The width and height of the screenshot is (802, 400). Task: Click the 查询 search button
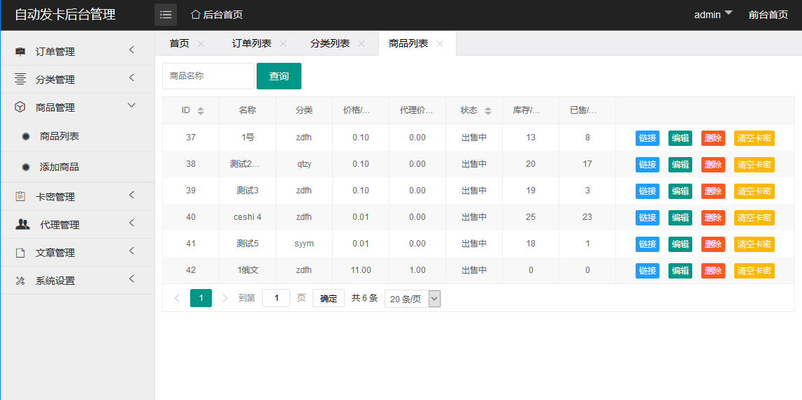point(279,76)
